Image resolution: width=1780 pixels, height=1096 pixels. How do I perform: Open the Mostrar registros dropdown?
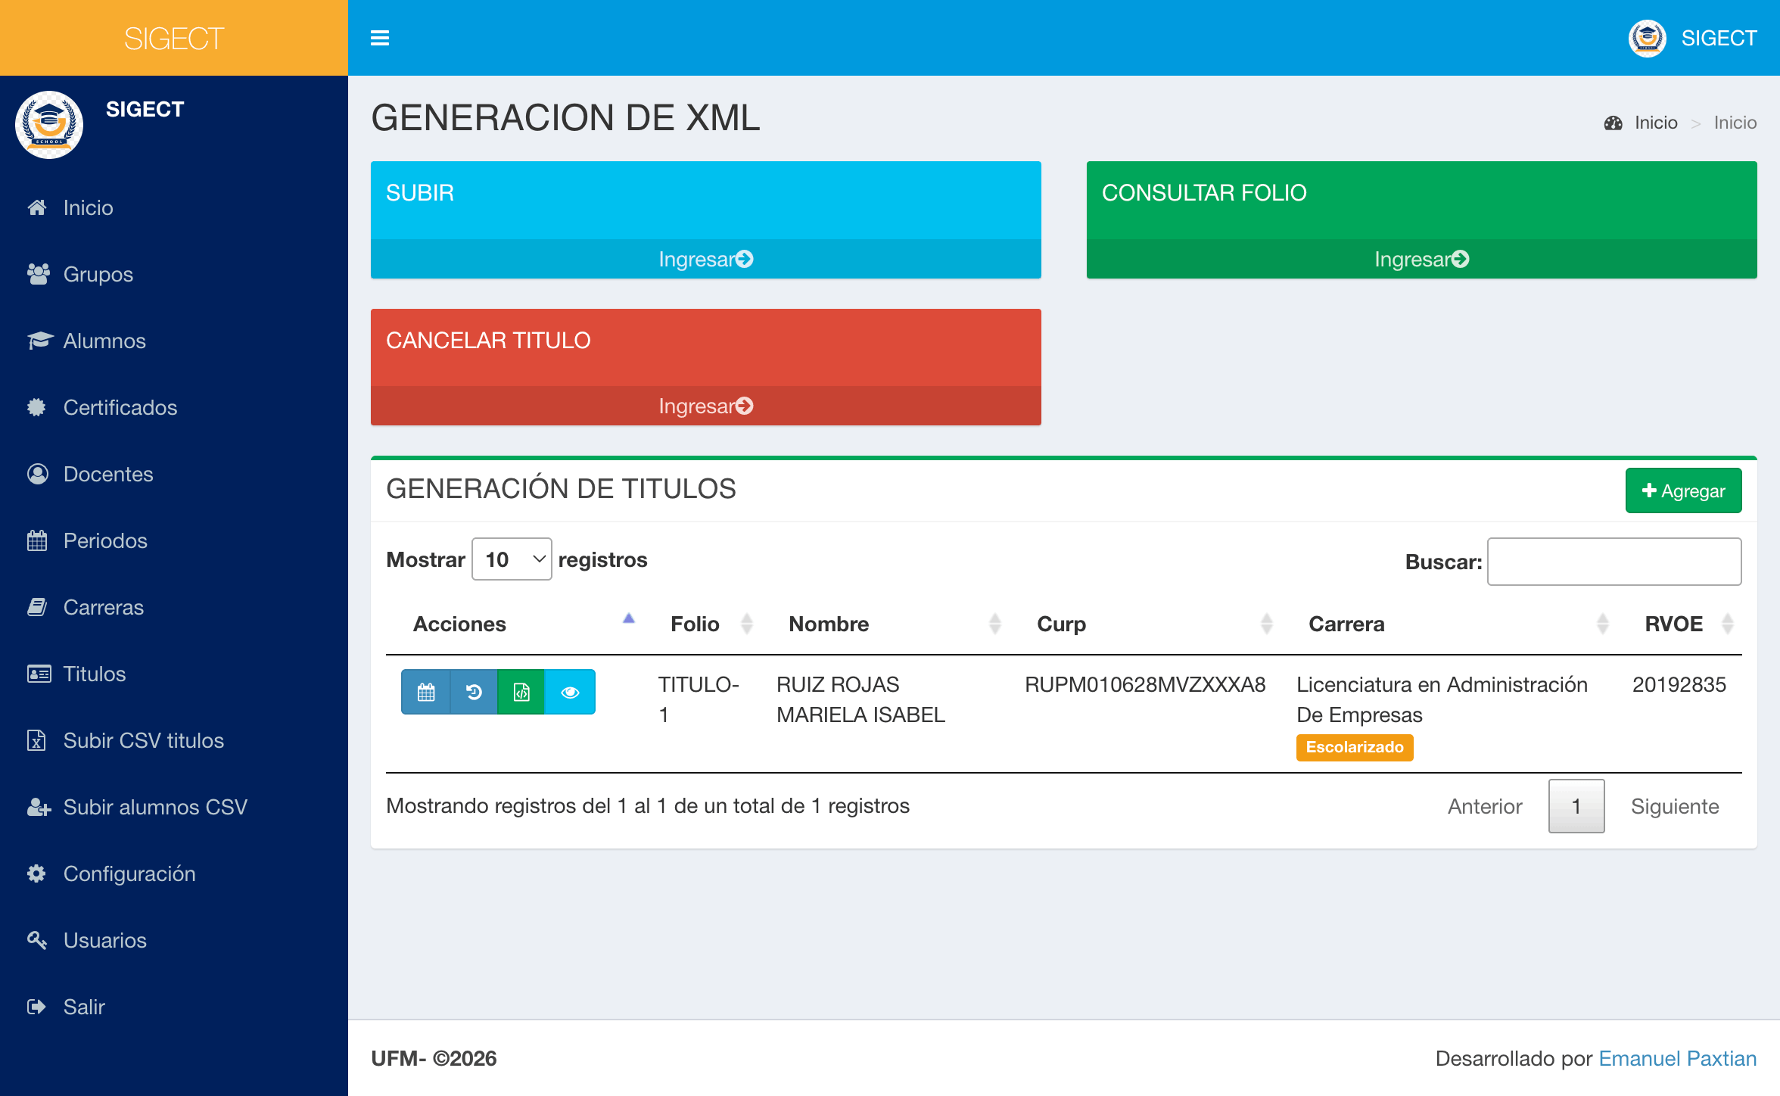pyautogui.click(x=512, y=559)
